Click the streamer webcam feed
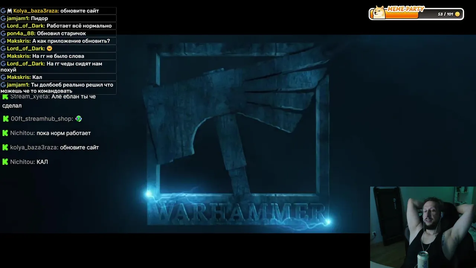The image size is (476, 268). [423, 227]
